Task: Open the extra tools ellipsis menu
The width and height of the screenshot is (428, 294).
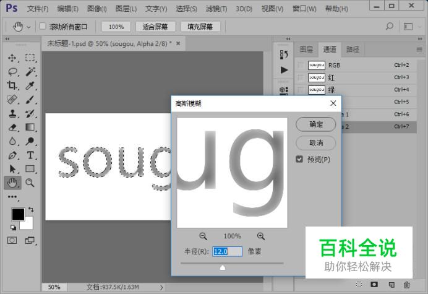Action: tap(12, 197)
